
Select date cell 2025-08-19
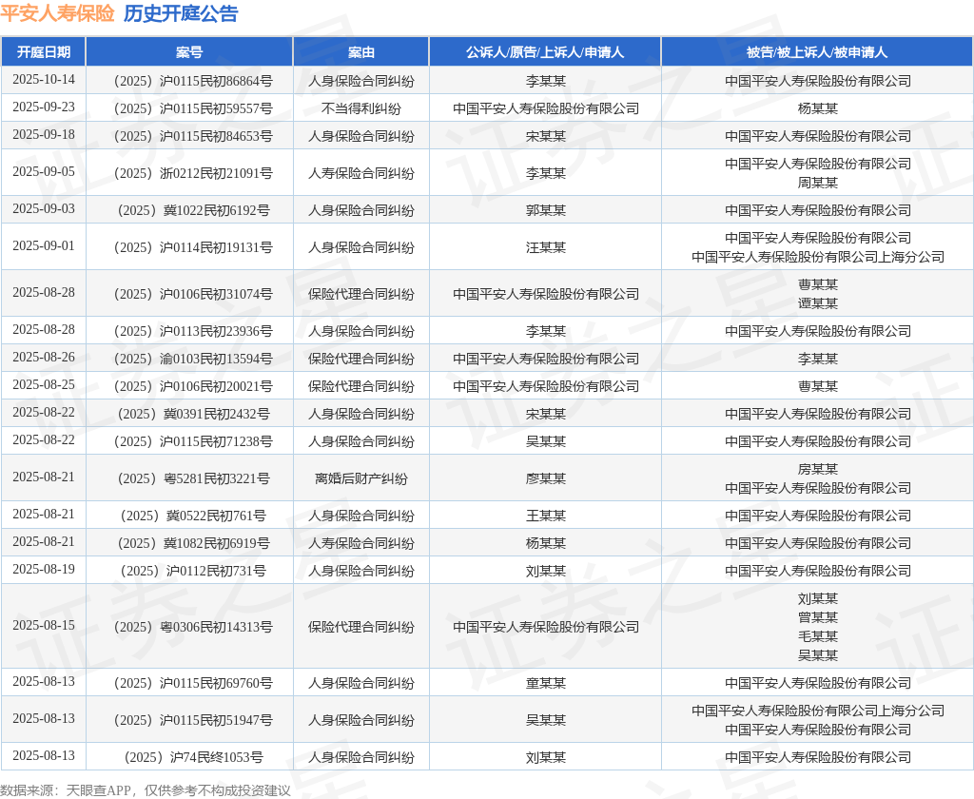44,570
